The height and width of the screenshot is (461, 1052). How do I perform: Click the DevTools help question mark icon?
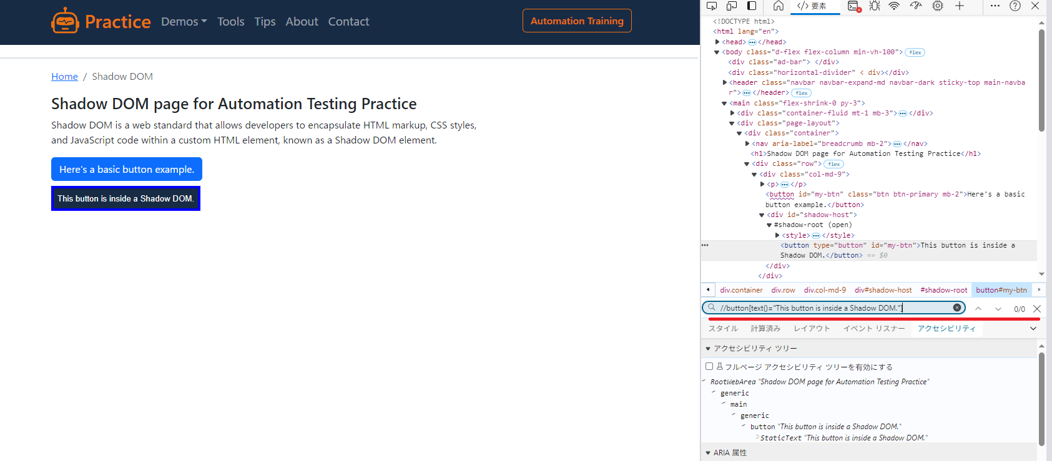pos(1015,6)
